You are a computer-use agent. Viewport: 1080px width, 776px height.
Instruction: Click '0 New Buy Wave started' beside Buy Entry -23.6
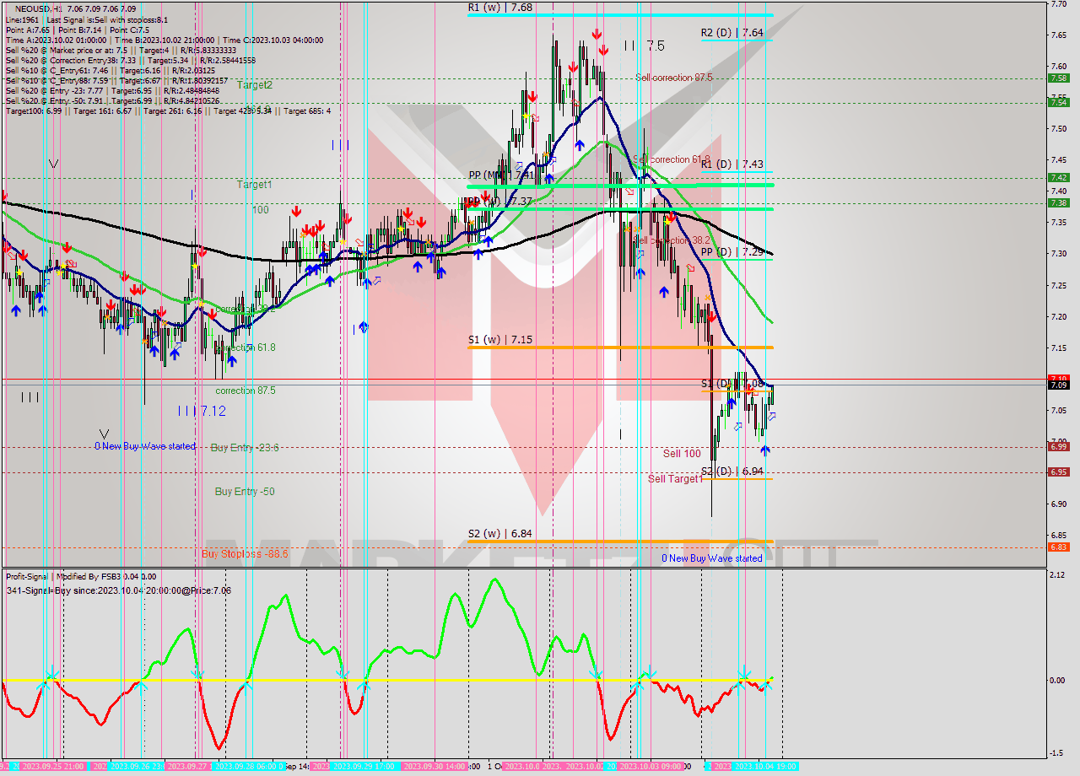click(144, 446)
